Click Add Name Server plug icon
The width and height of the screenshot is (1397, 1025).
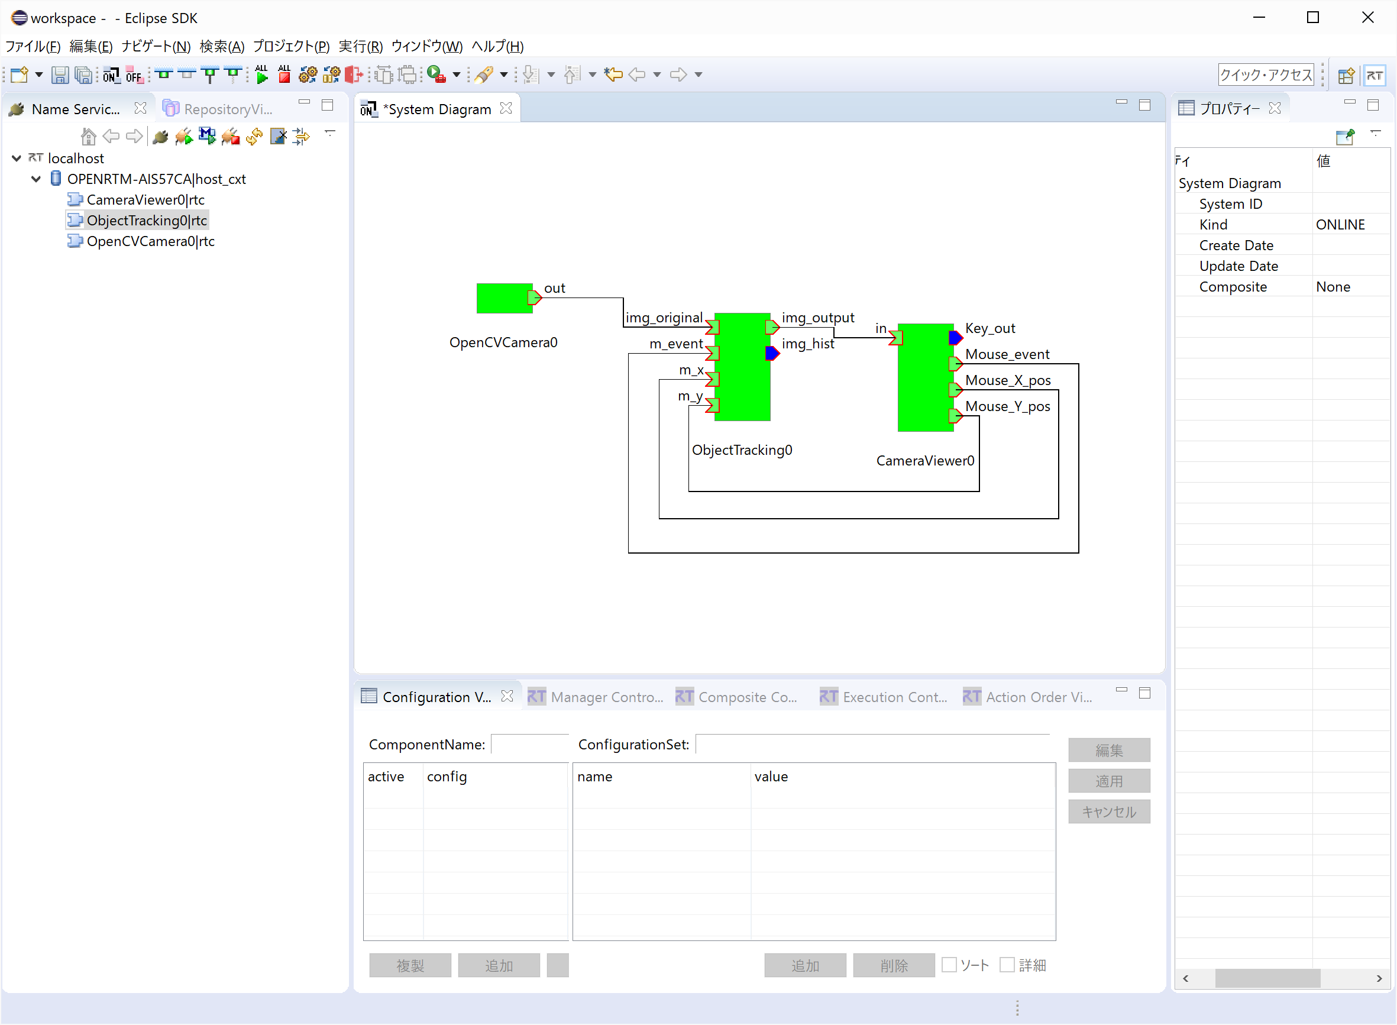click(x=160, y=136)
